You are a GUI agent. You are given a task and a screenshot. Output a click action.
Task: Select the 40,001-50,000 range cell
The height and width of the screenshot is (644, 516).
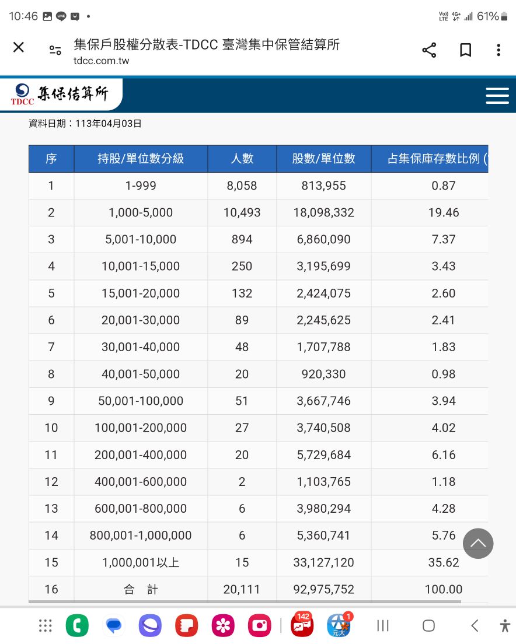[x=141, y=374]
